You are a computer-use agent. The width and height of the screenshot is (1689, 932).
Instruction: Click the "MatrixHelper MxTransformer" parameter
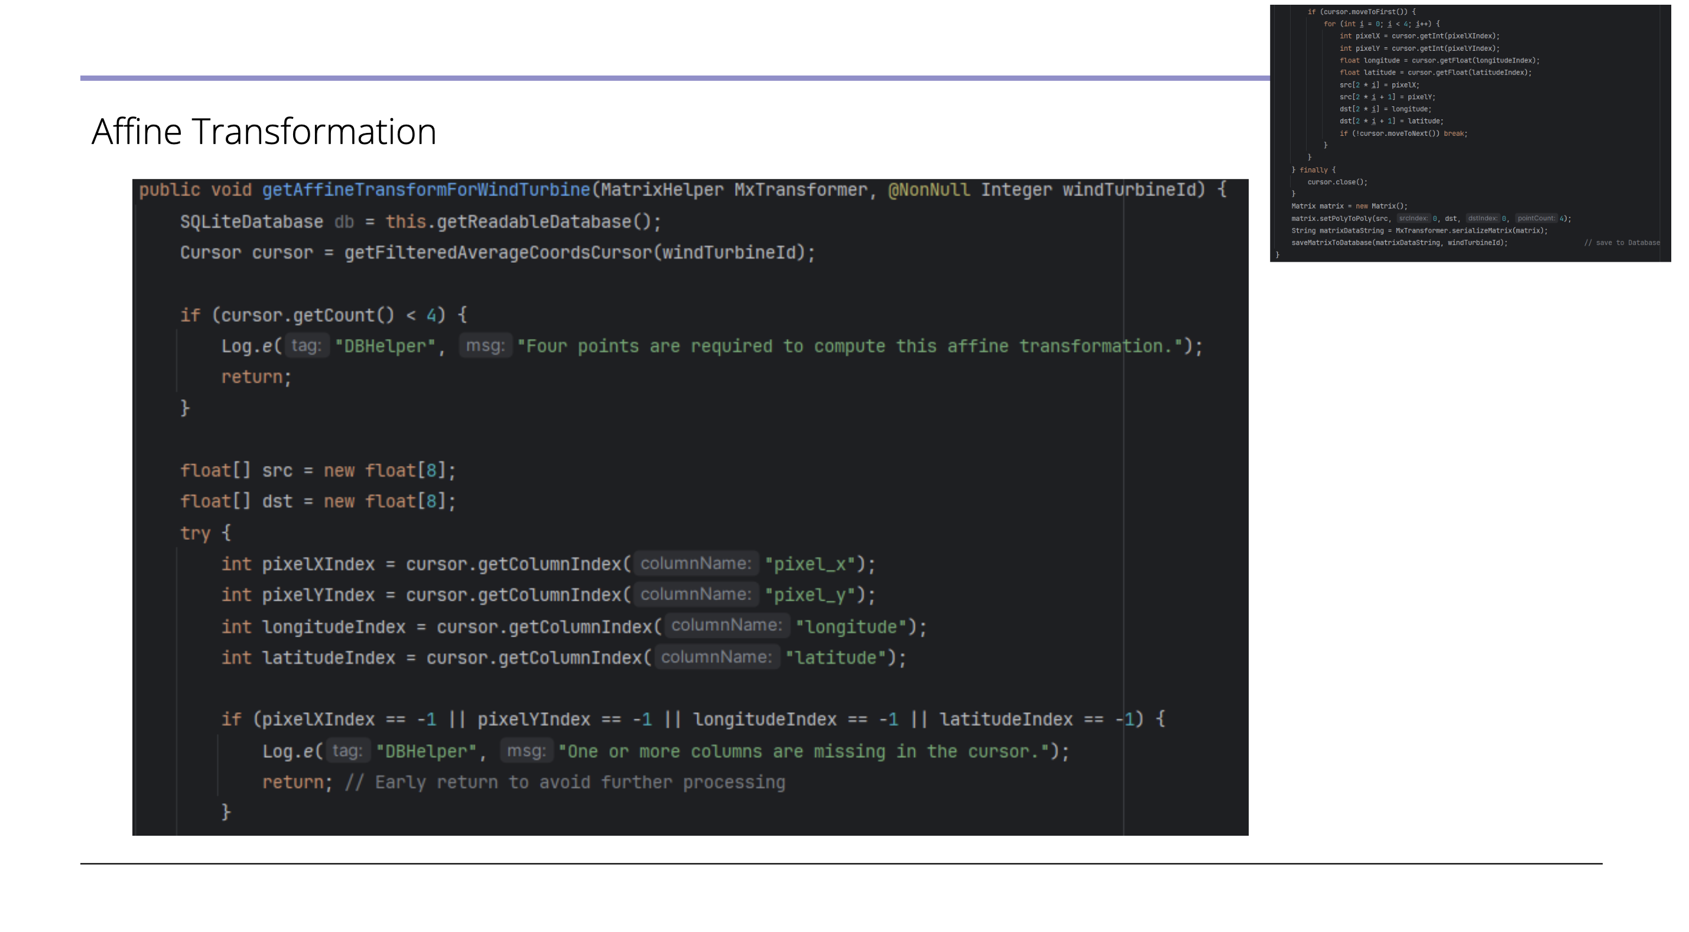(x=733, y=190)
